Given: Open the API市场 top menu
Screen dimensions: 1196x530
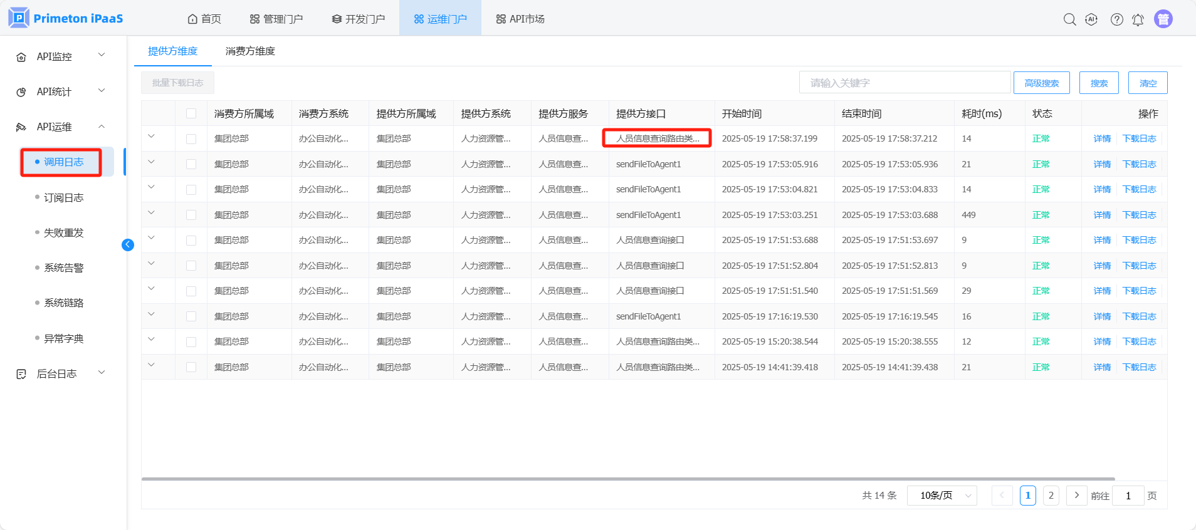Looking at the screenshot, I should click(x=520, y=19).
